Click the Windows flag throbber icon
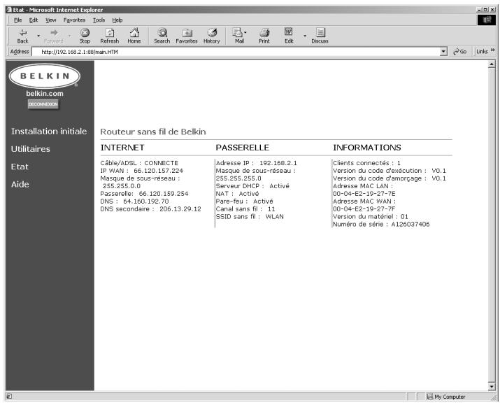Image resolution: width=500 pixels, height=403 pixels. coord(487,20)
